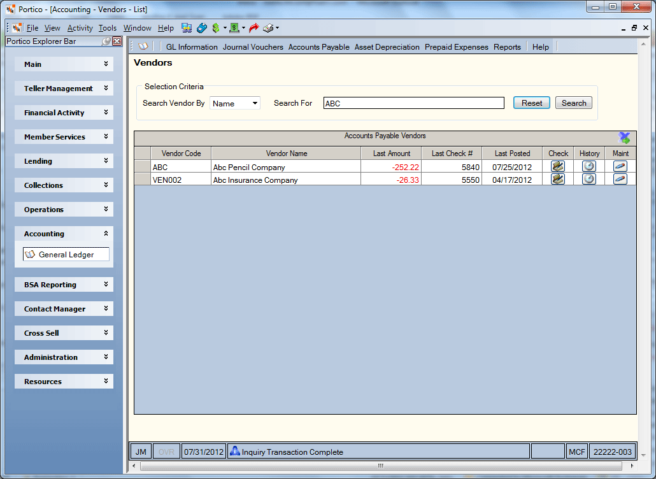Click the green money terminal toolbar icon
Image resolution: width=656 pixels, height=479 pixels.
coord(234,28)
